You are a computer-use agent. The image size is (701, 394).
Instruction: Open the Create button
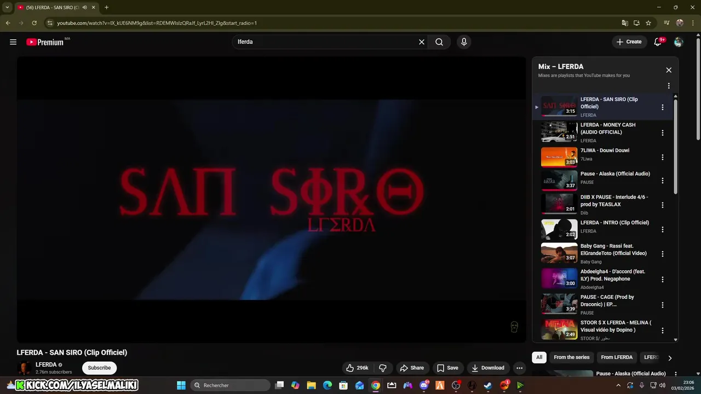[x=629, y=42]
